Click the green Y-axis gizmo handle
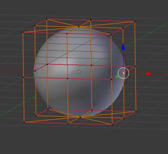This screenshot has height=154, width=168. coord(117,76)
